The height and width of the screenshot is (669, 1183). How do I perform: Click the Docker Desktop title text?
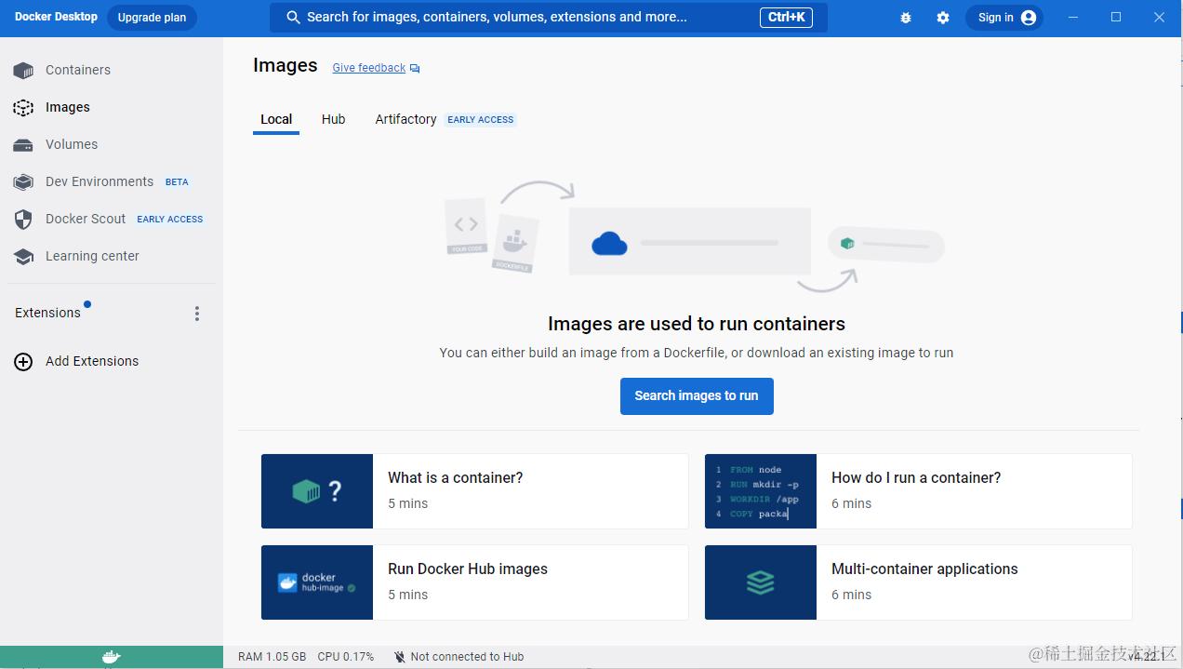[56, 17]
